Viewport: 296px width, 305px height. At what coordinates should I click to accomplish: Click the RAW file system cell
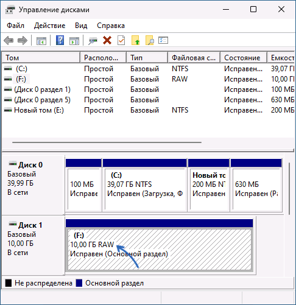pyautogui.click(x=180, y=79)
